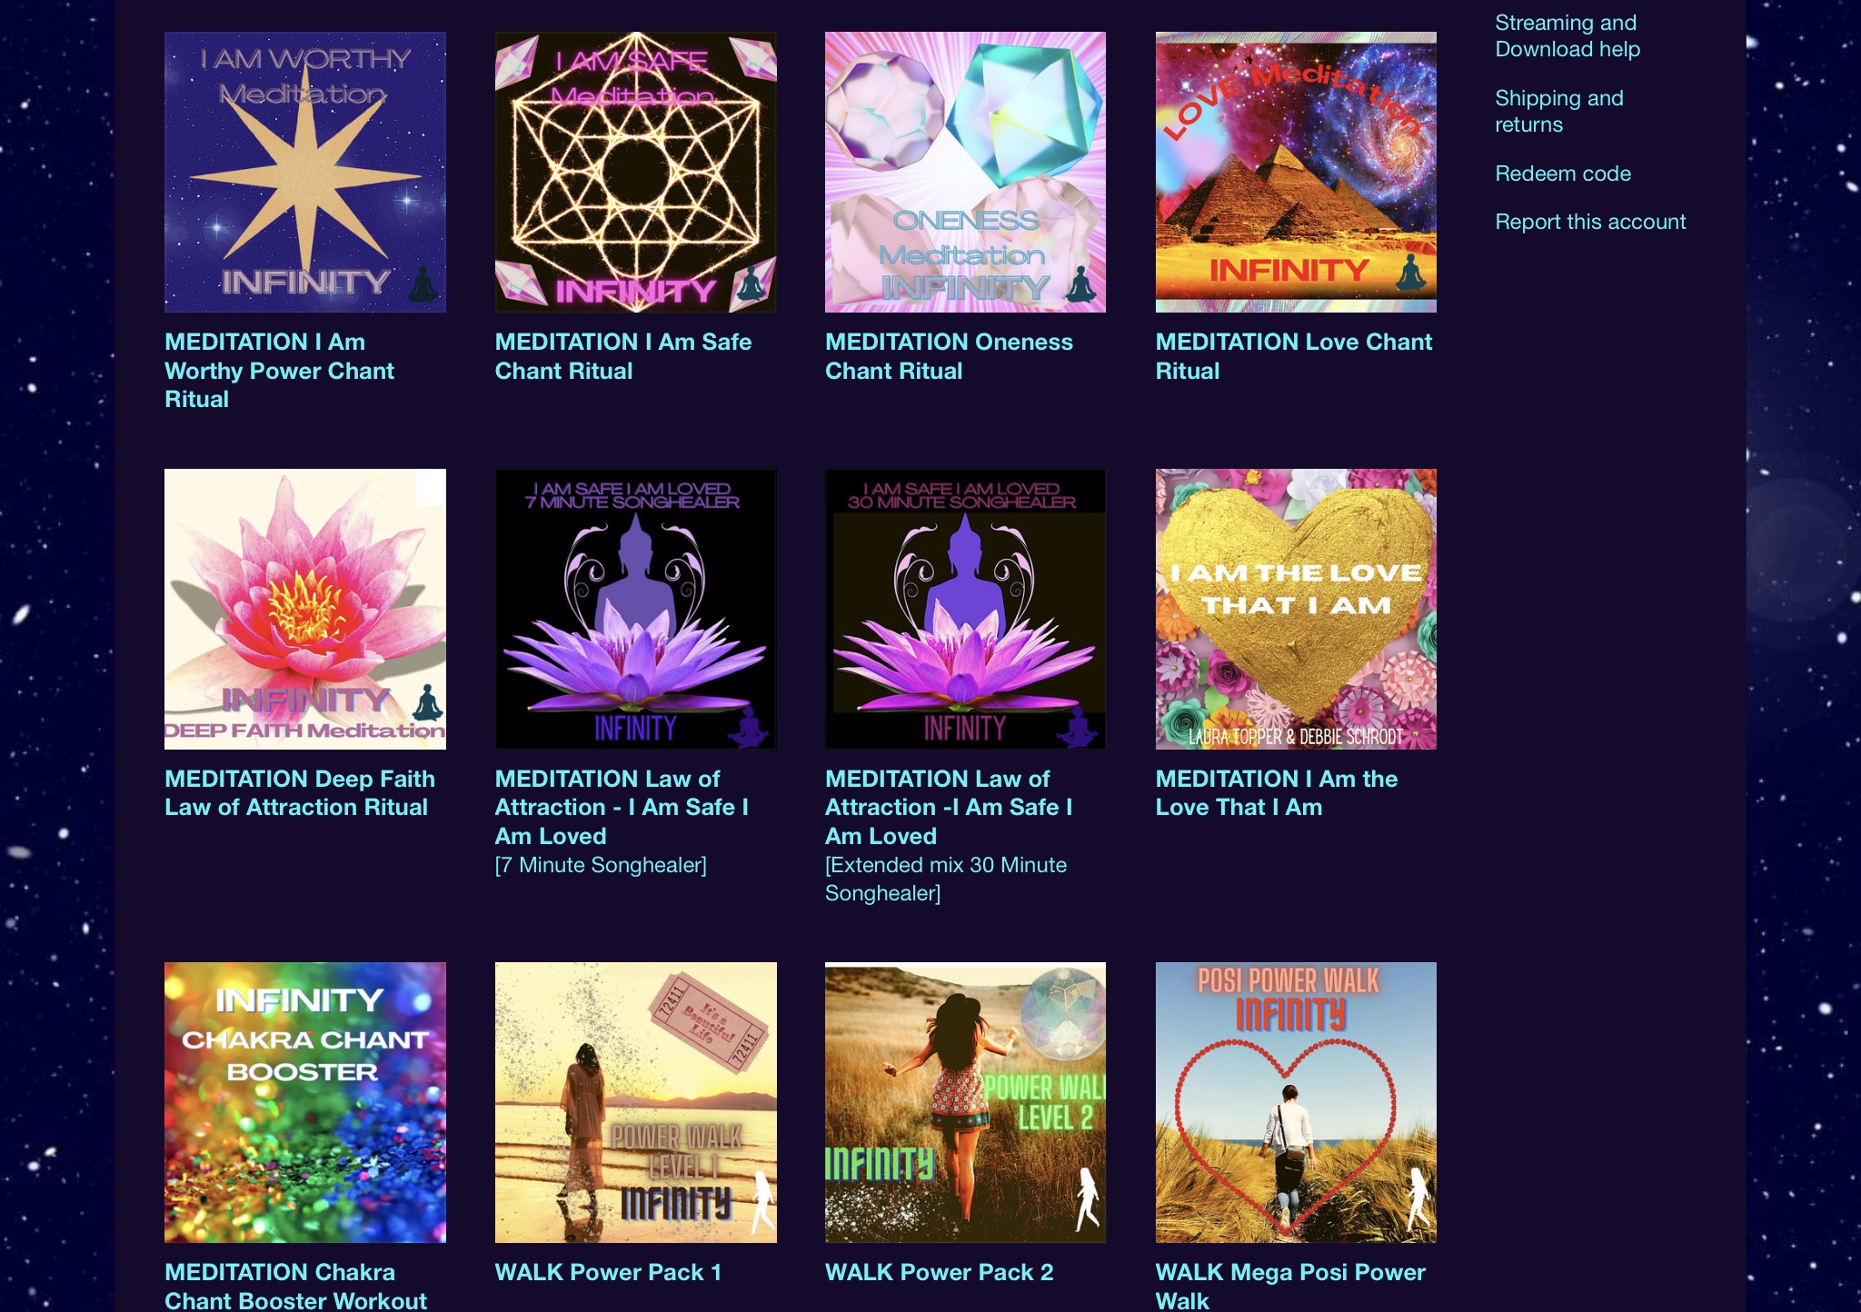1861x1312 pixels.
Task: Click the Deep Faith Meditation lotus cover
Action: 305,609
